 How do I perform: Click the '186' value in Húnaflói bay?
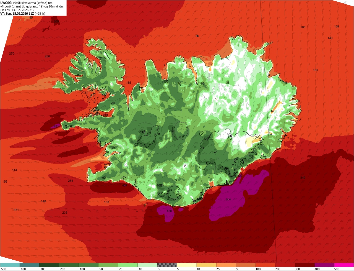tap(129, 83)
